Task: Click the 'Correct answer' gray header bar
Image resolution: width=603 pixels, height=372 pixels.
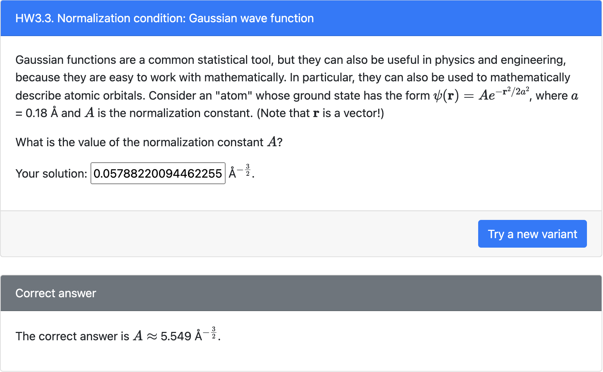Action: click(301, 293)
